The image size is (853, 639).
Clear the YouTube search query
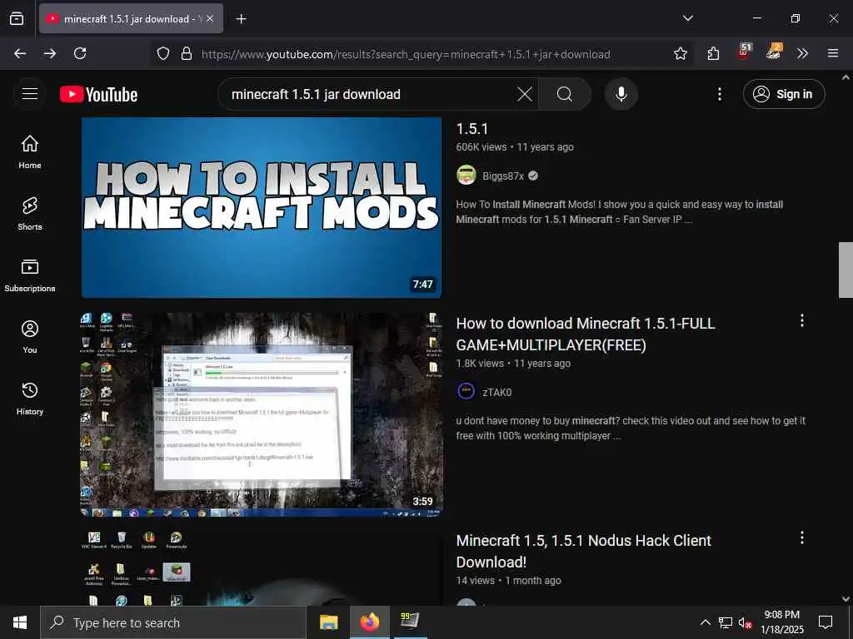[x=525, y=95]
